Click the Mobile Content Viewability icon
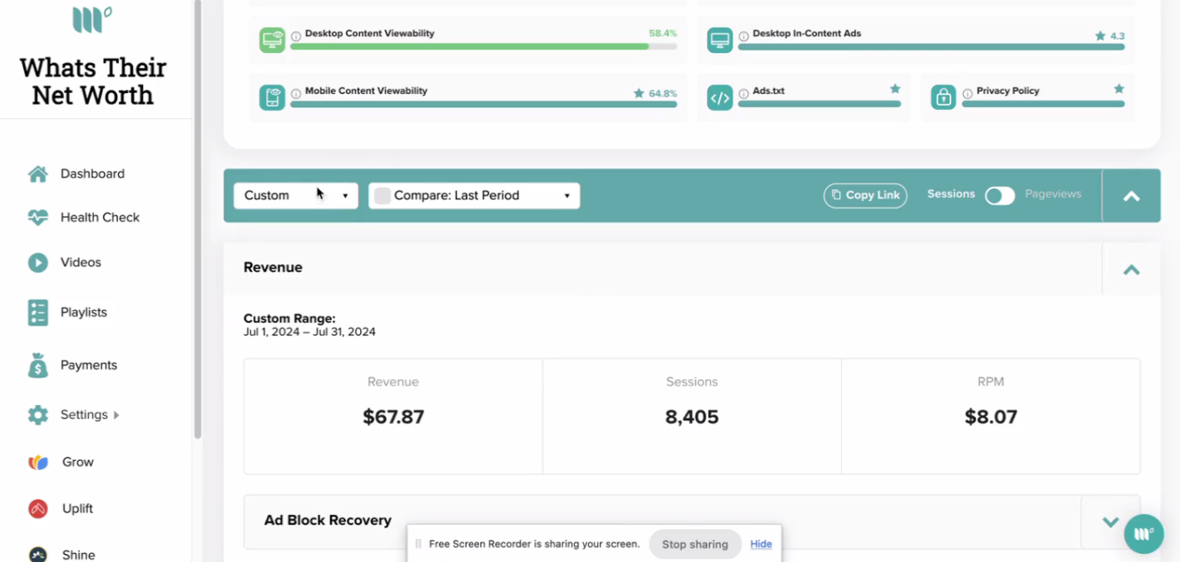Screen dimensions: 1180x562 (x=272, y=98)
